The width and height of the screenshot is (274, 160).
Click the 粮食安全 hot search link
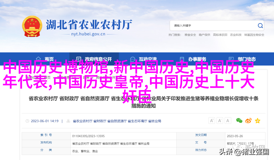pyautogui.click(x=190, y=35)
